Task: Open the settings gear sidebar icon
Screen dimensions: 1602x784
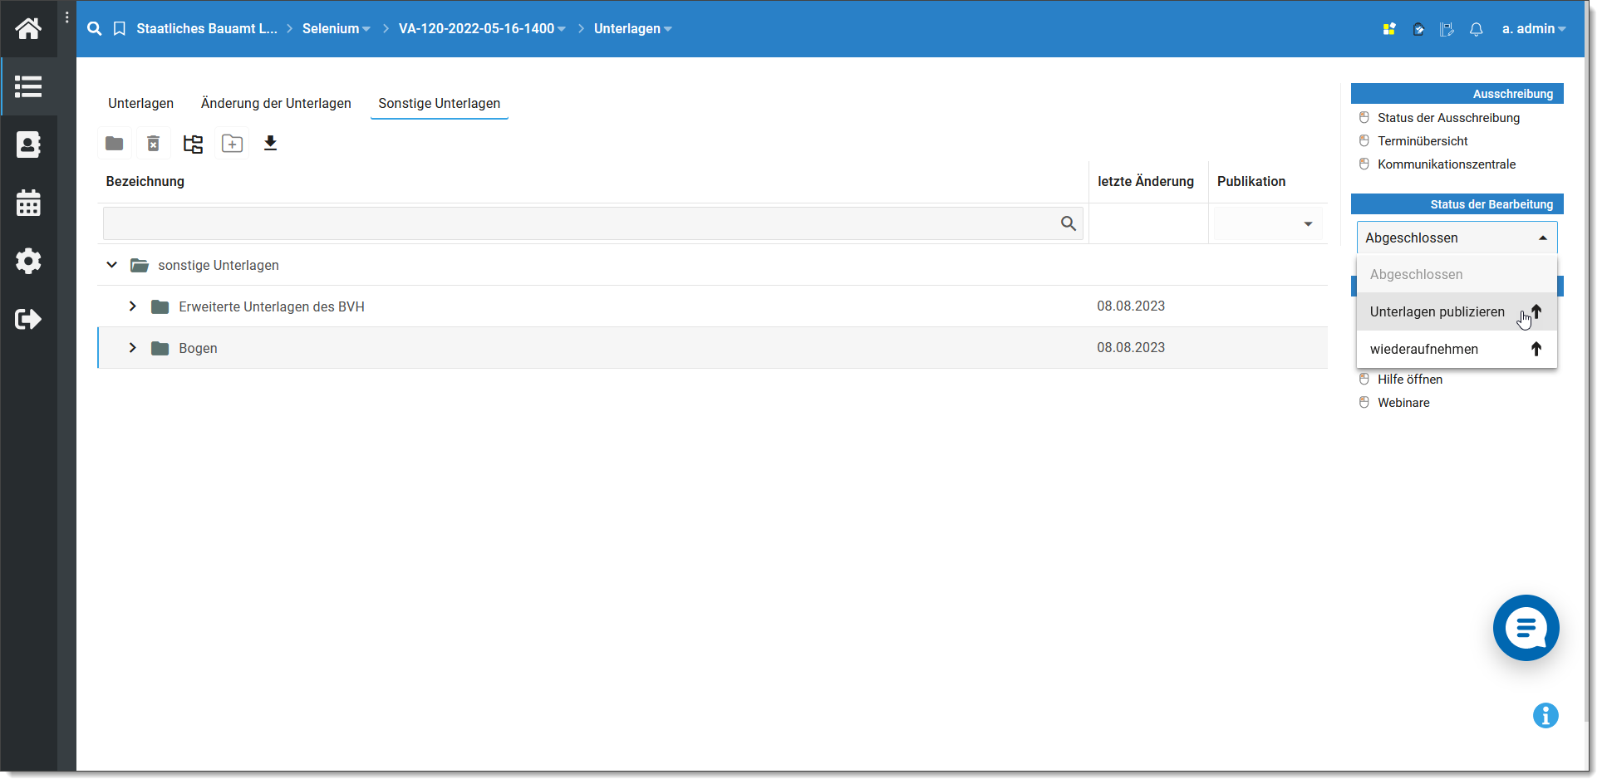Action: click(28, 261)
